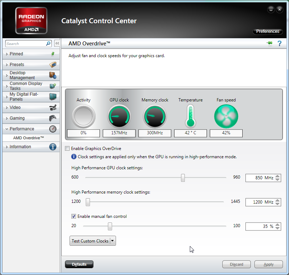
Task: Expand the Information section
Action: pos(7,147)
